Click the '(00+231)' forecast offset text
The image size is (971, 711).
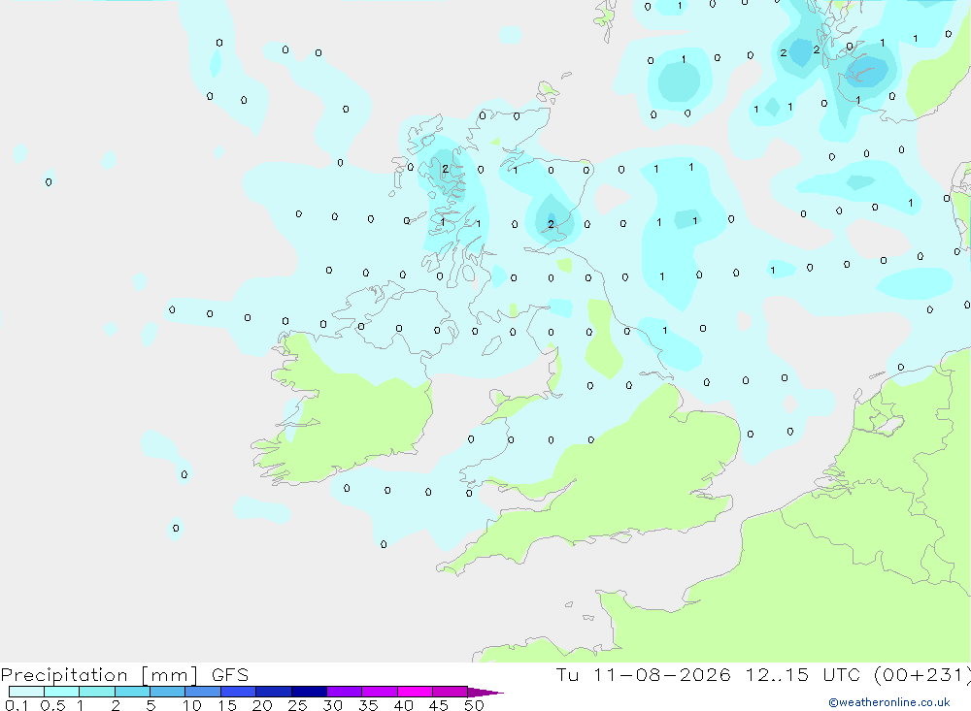tap(922, 675)
